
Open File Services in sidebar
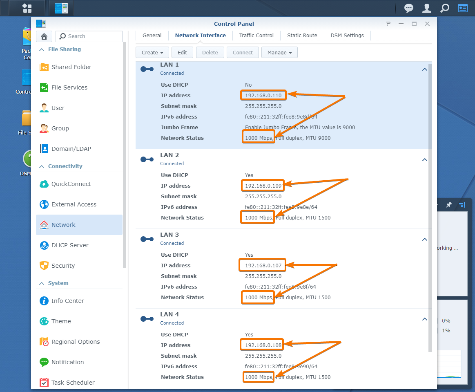pyautogui.click(x=69, y=87)
